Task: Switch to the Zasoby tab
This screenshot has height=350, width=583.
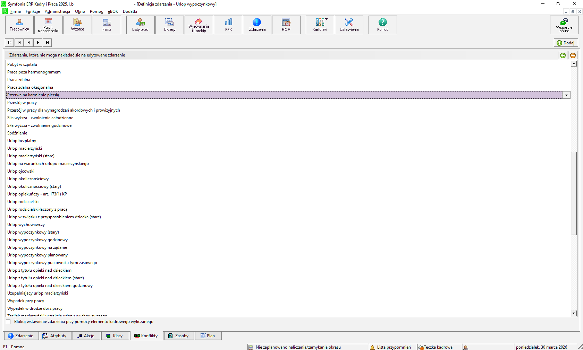Action: pyautogui.click(x=179, y=336)
